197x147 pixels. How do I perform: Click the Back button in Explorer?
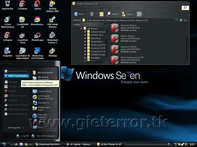(x=79, y=14)
